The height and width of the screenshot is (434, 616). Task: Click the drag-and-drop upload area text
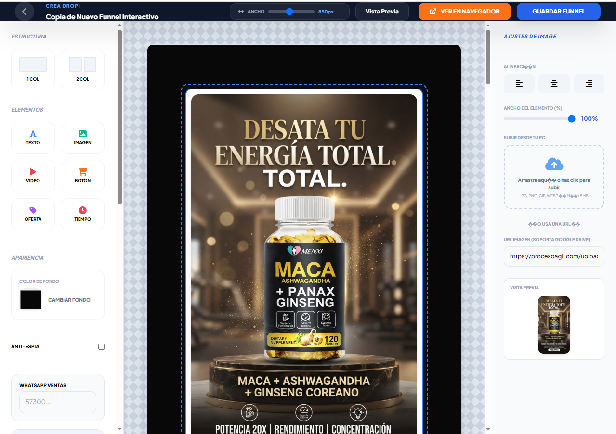554,183
